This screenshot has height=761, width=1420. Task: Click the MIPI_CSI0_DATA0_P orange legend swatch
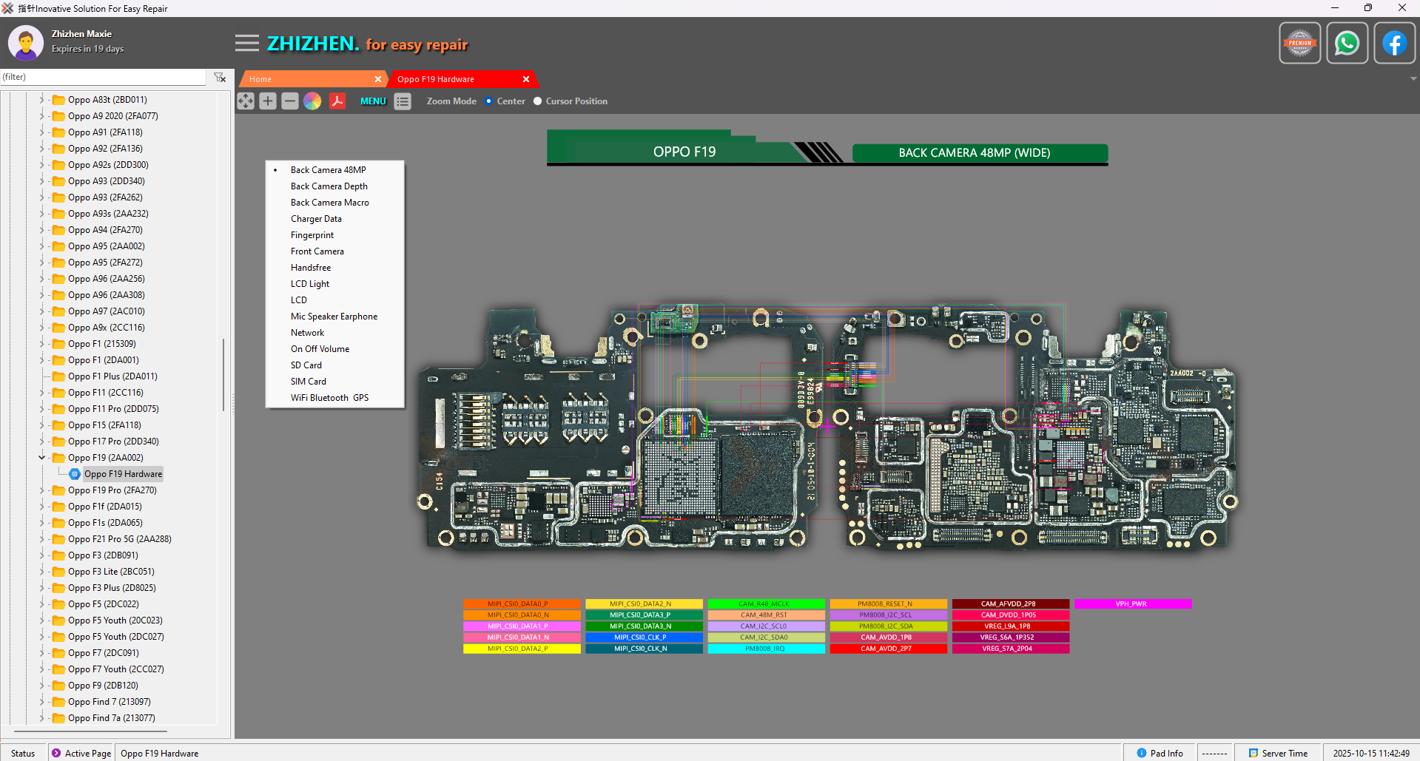[x=522, y=604]
